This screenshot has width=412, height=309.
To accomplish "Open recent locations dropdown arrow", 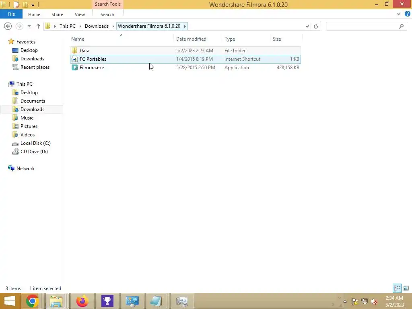I will [x=29, y=26].
